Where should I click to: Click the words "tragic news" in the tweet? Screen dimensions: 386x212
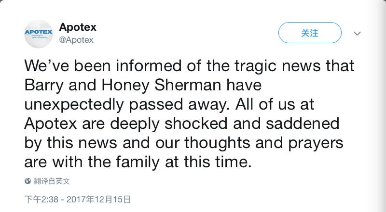[277, 66]
